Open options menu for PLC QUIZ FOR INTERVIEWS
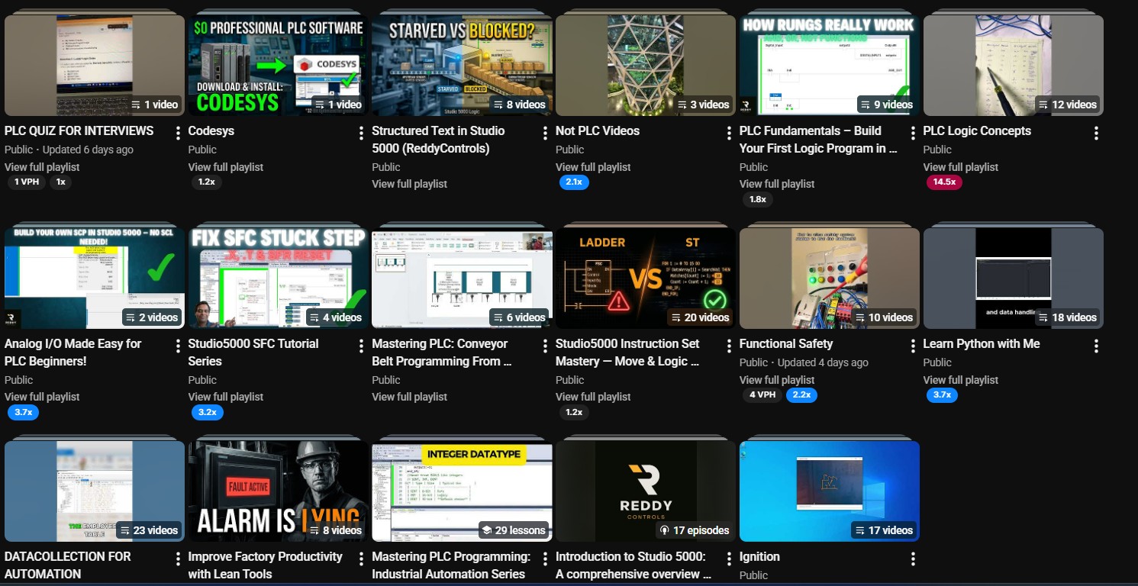This screenshot has height=586, width=1138. 177,134
